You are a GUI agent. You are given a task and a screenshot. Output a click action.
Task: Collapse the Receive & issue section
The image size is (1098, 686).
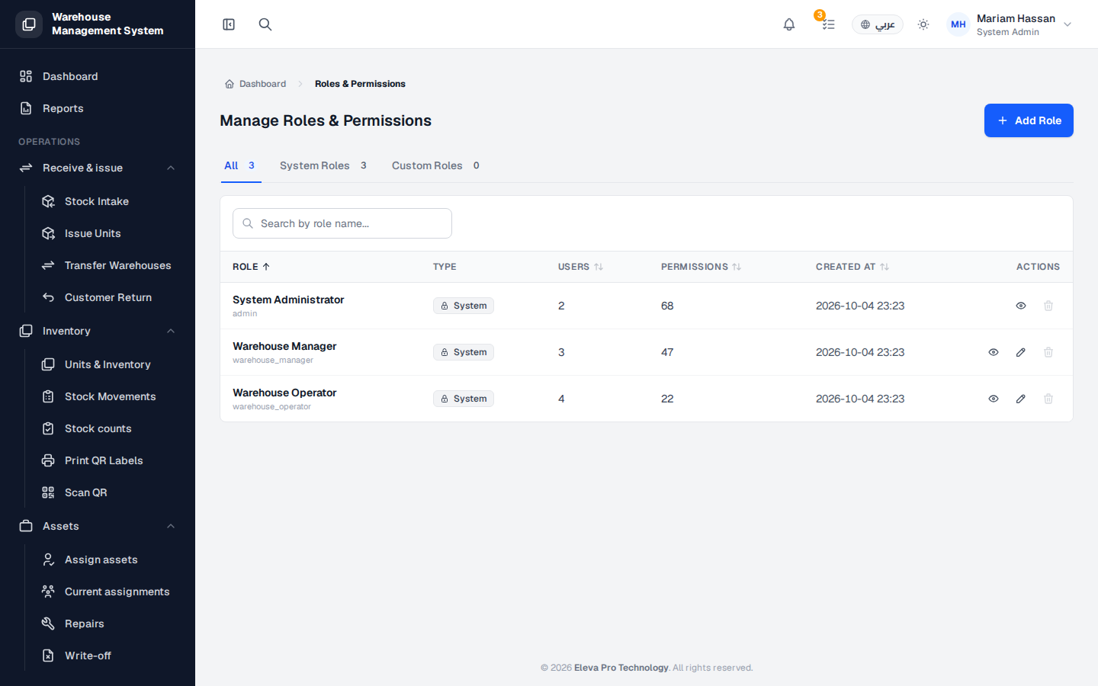[98, 168]
